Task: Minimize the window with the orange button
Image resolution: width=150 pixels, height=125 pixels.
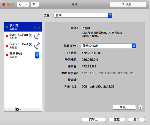Action: (8, 4)
